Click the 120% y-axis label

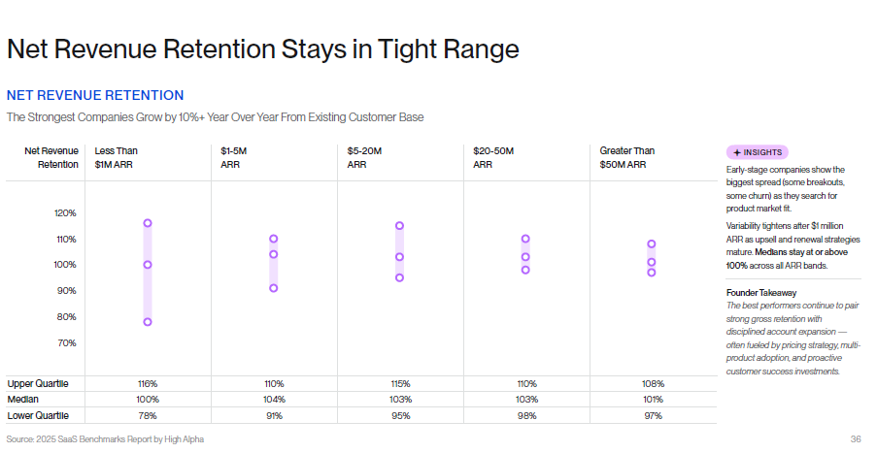pyautogui.click(x=64, y=213)
